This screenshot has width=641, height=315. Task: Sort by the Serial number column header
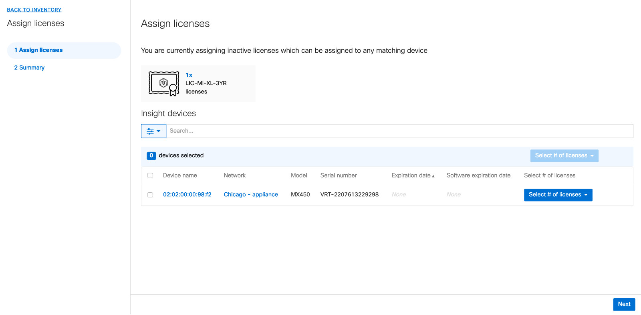pos(338,175)
